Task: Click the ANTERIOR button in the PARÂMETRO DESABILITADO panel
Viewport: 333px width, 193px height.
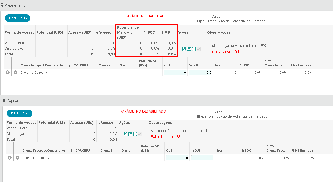Action: point(20,113)
